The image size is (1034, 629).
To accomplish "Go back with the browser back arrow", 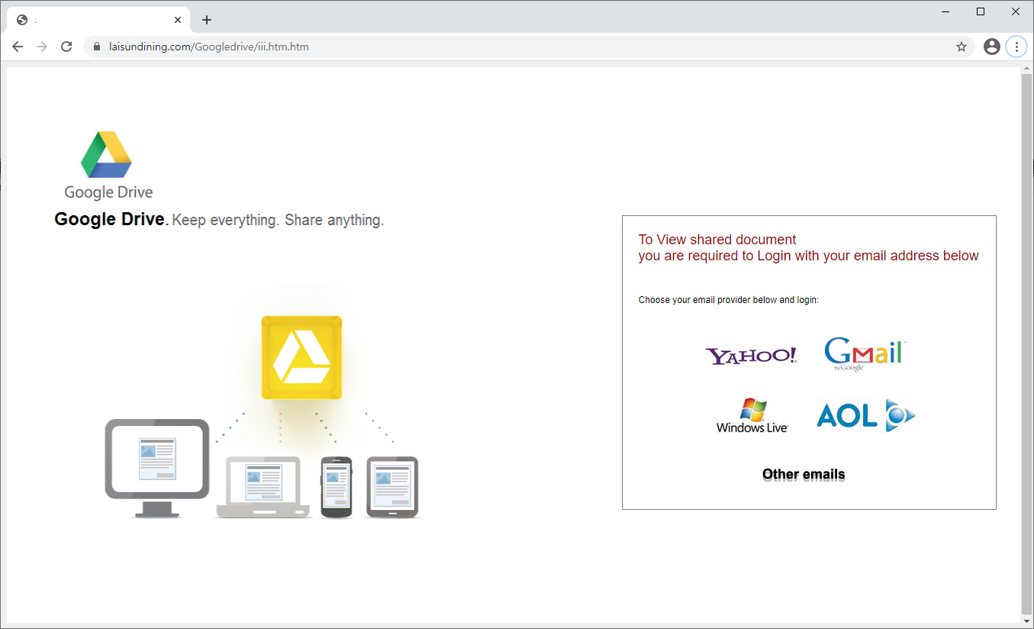I will [18, 47].
